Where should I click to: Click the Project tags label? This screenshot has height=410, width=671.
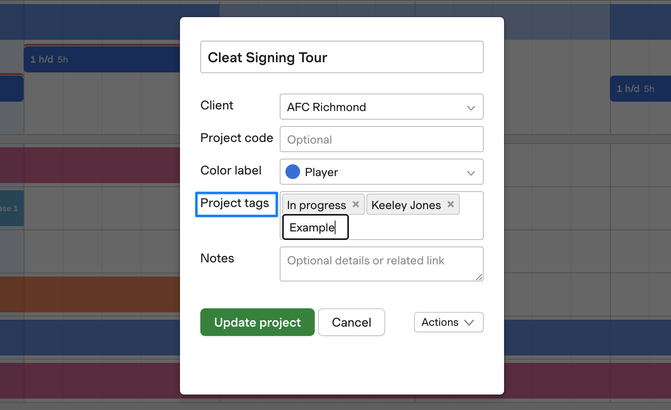tap(235, 203)
